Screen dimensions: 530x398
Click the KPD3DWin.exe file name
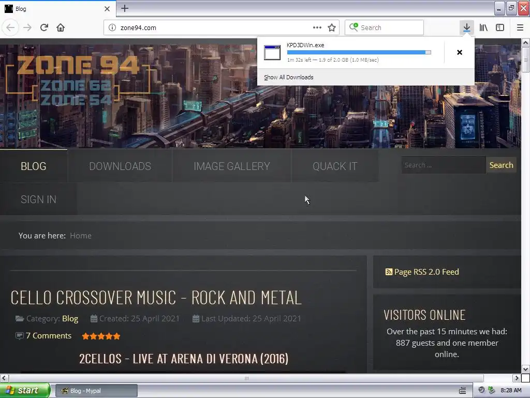pyautogui.click(x=305, y=45)
